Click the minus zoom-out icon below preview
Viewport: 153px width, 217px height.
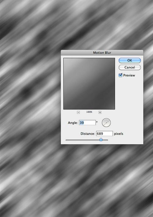click(x=78, y=112)
